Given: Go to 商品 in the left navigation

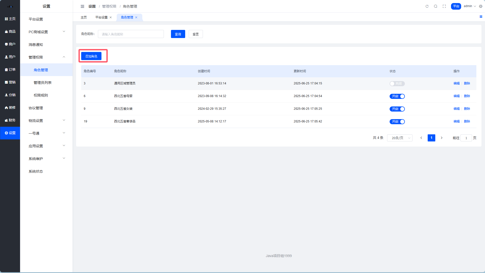Looking at the screenshot, I should (x=10, y=31).
